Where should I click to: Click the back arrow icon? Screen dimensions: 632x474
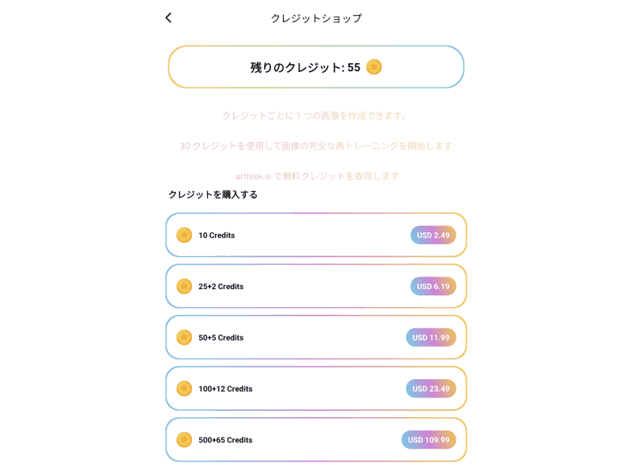(167, 17)
